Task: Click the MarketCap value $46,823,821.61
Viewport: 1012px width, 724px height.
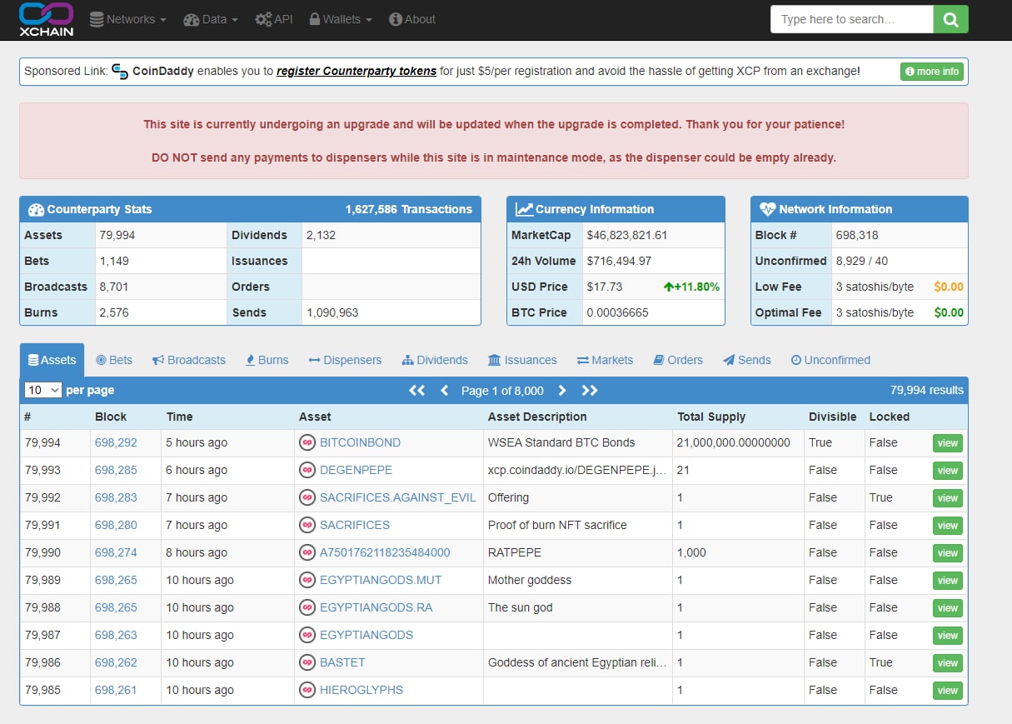Action: click(x=627, y=235)
